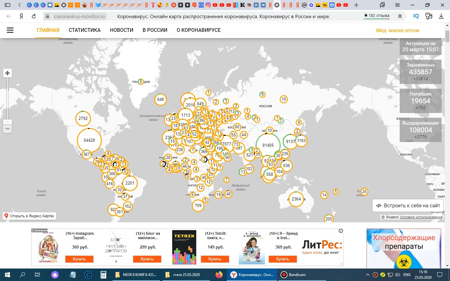
Task: Open the ENG language switcher
Action: click(x=407, y=275)
